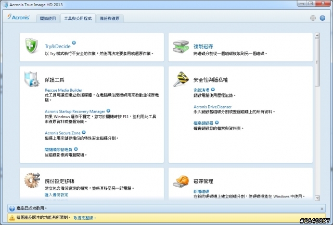Click the 匯入備份設定 link
333x225 pixels.
[57, 195]
